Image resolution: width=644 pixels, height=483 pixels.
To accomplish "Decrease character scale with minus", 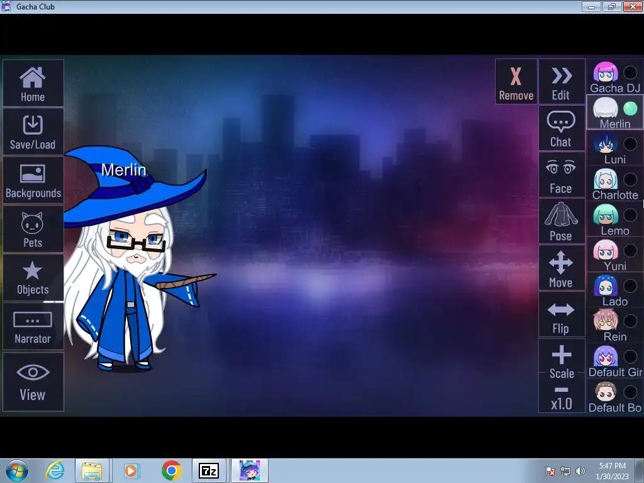I will [562, 389].
